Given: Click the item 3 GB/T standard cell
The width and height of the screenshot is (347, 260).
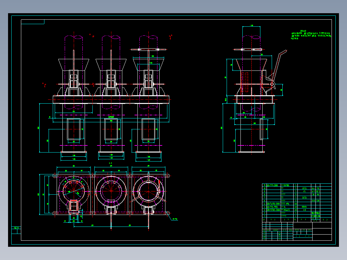Looking at the screenshot, I should coord(273,210).
